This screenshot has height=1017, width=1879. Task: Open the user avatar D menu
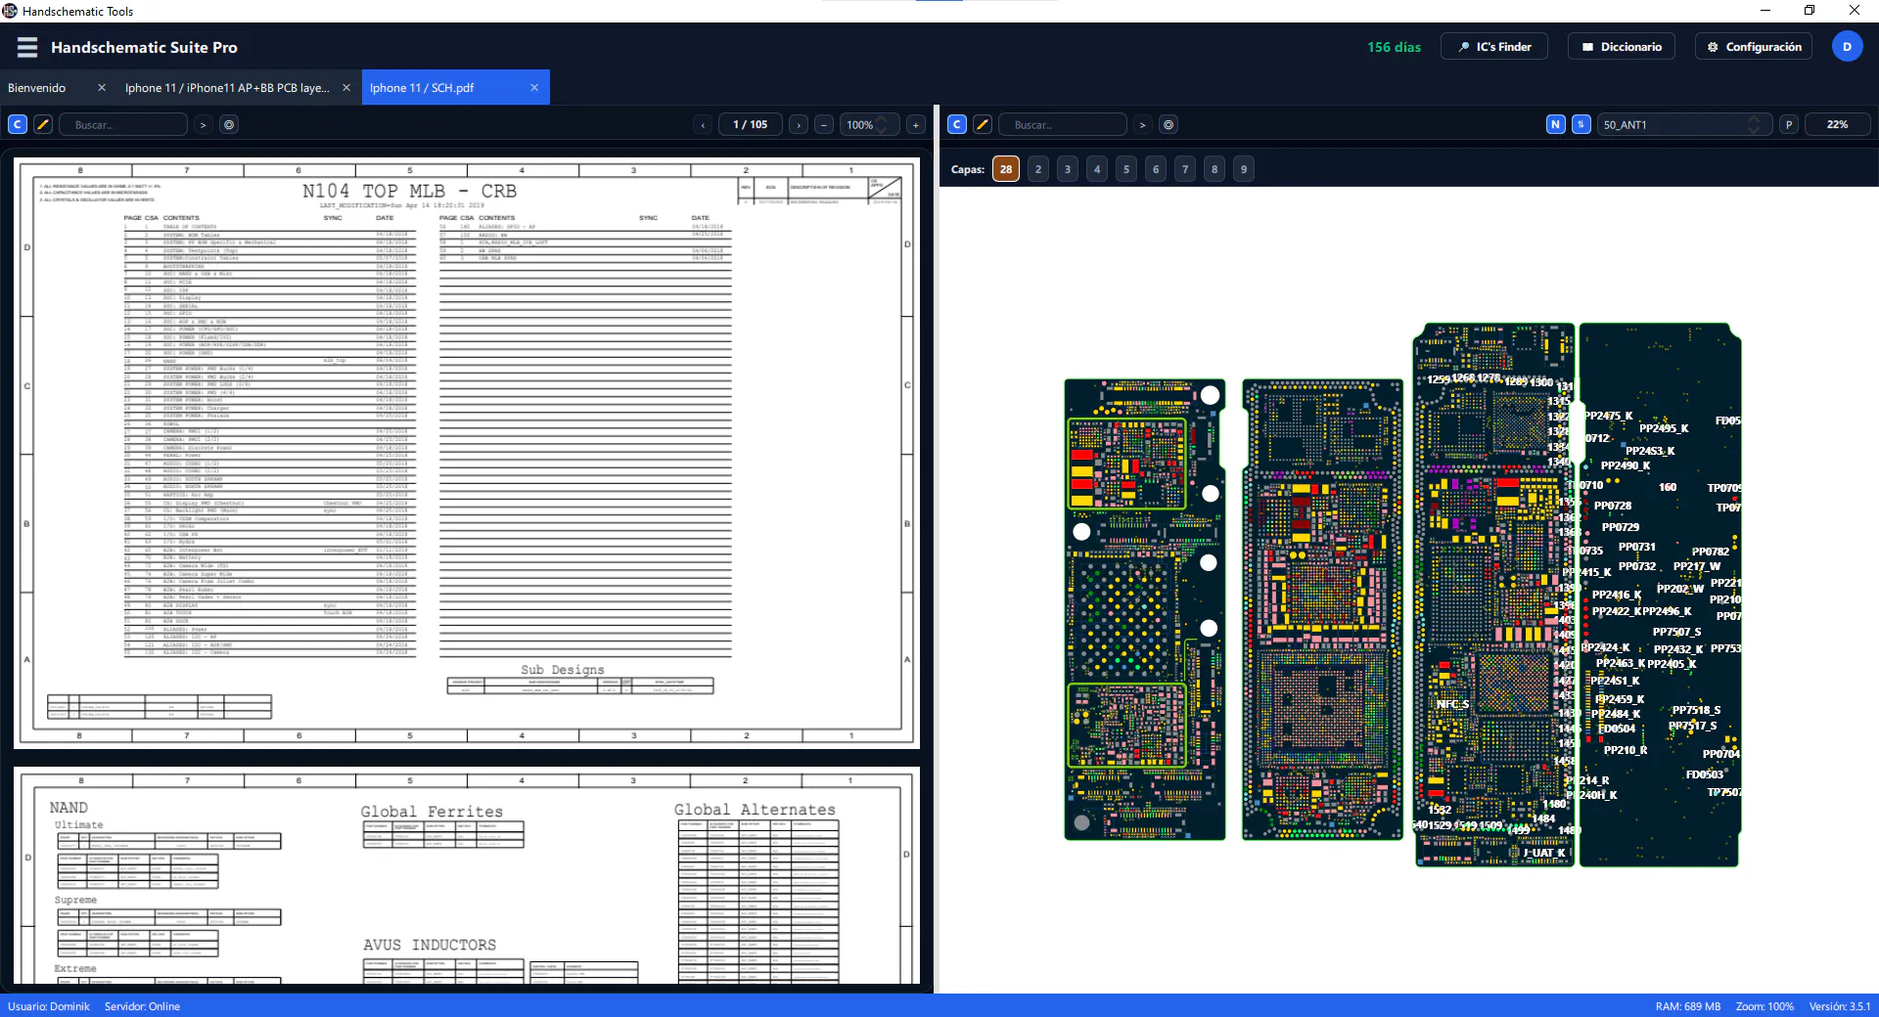click(x=1847, y=47)
